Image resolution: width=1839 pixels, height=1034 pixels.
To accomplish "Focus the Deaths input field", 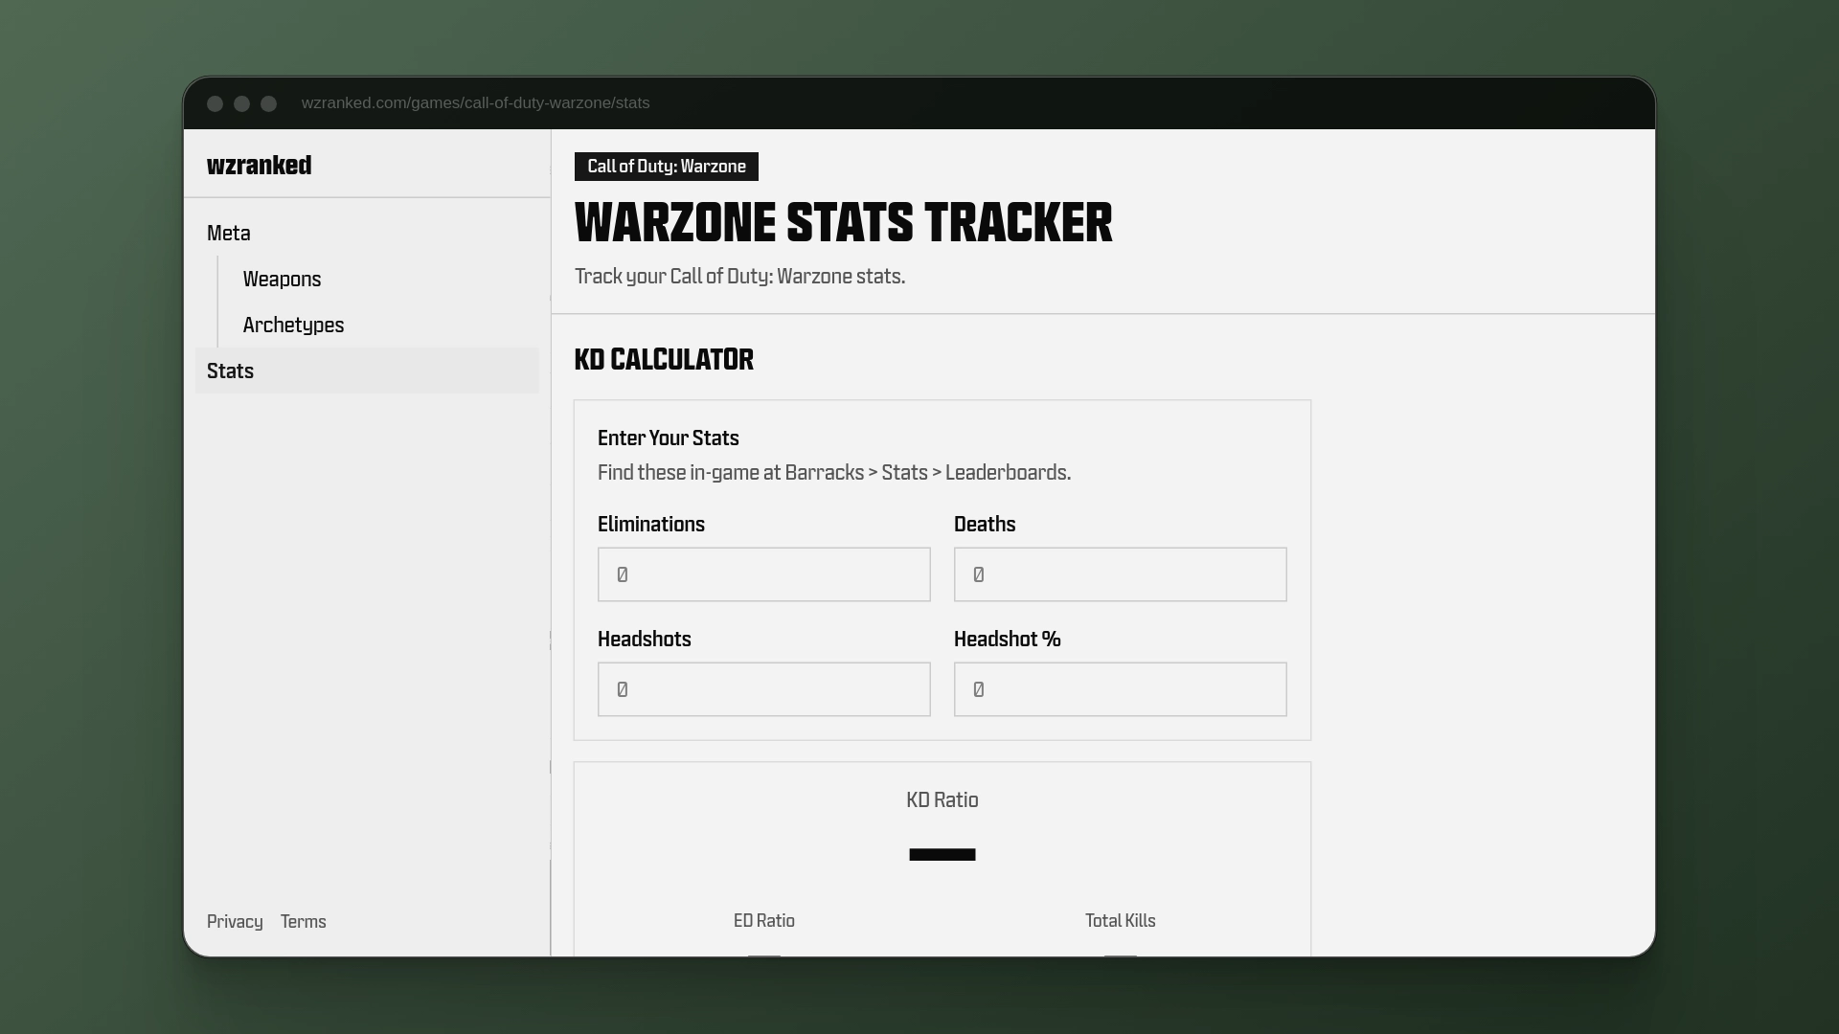I will [x=1120, y=574].
